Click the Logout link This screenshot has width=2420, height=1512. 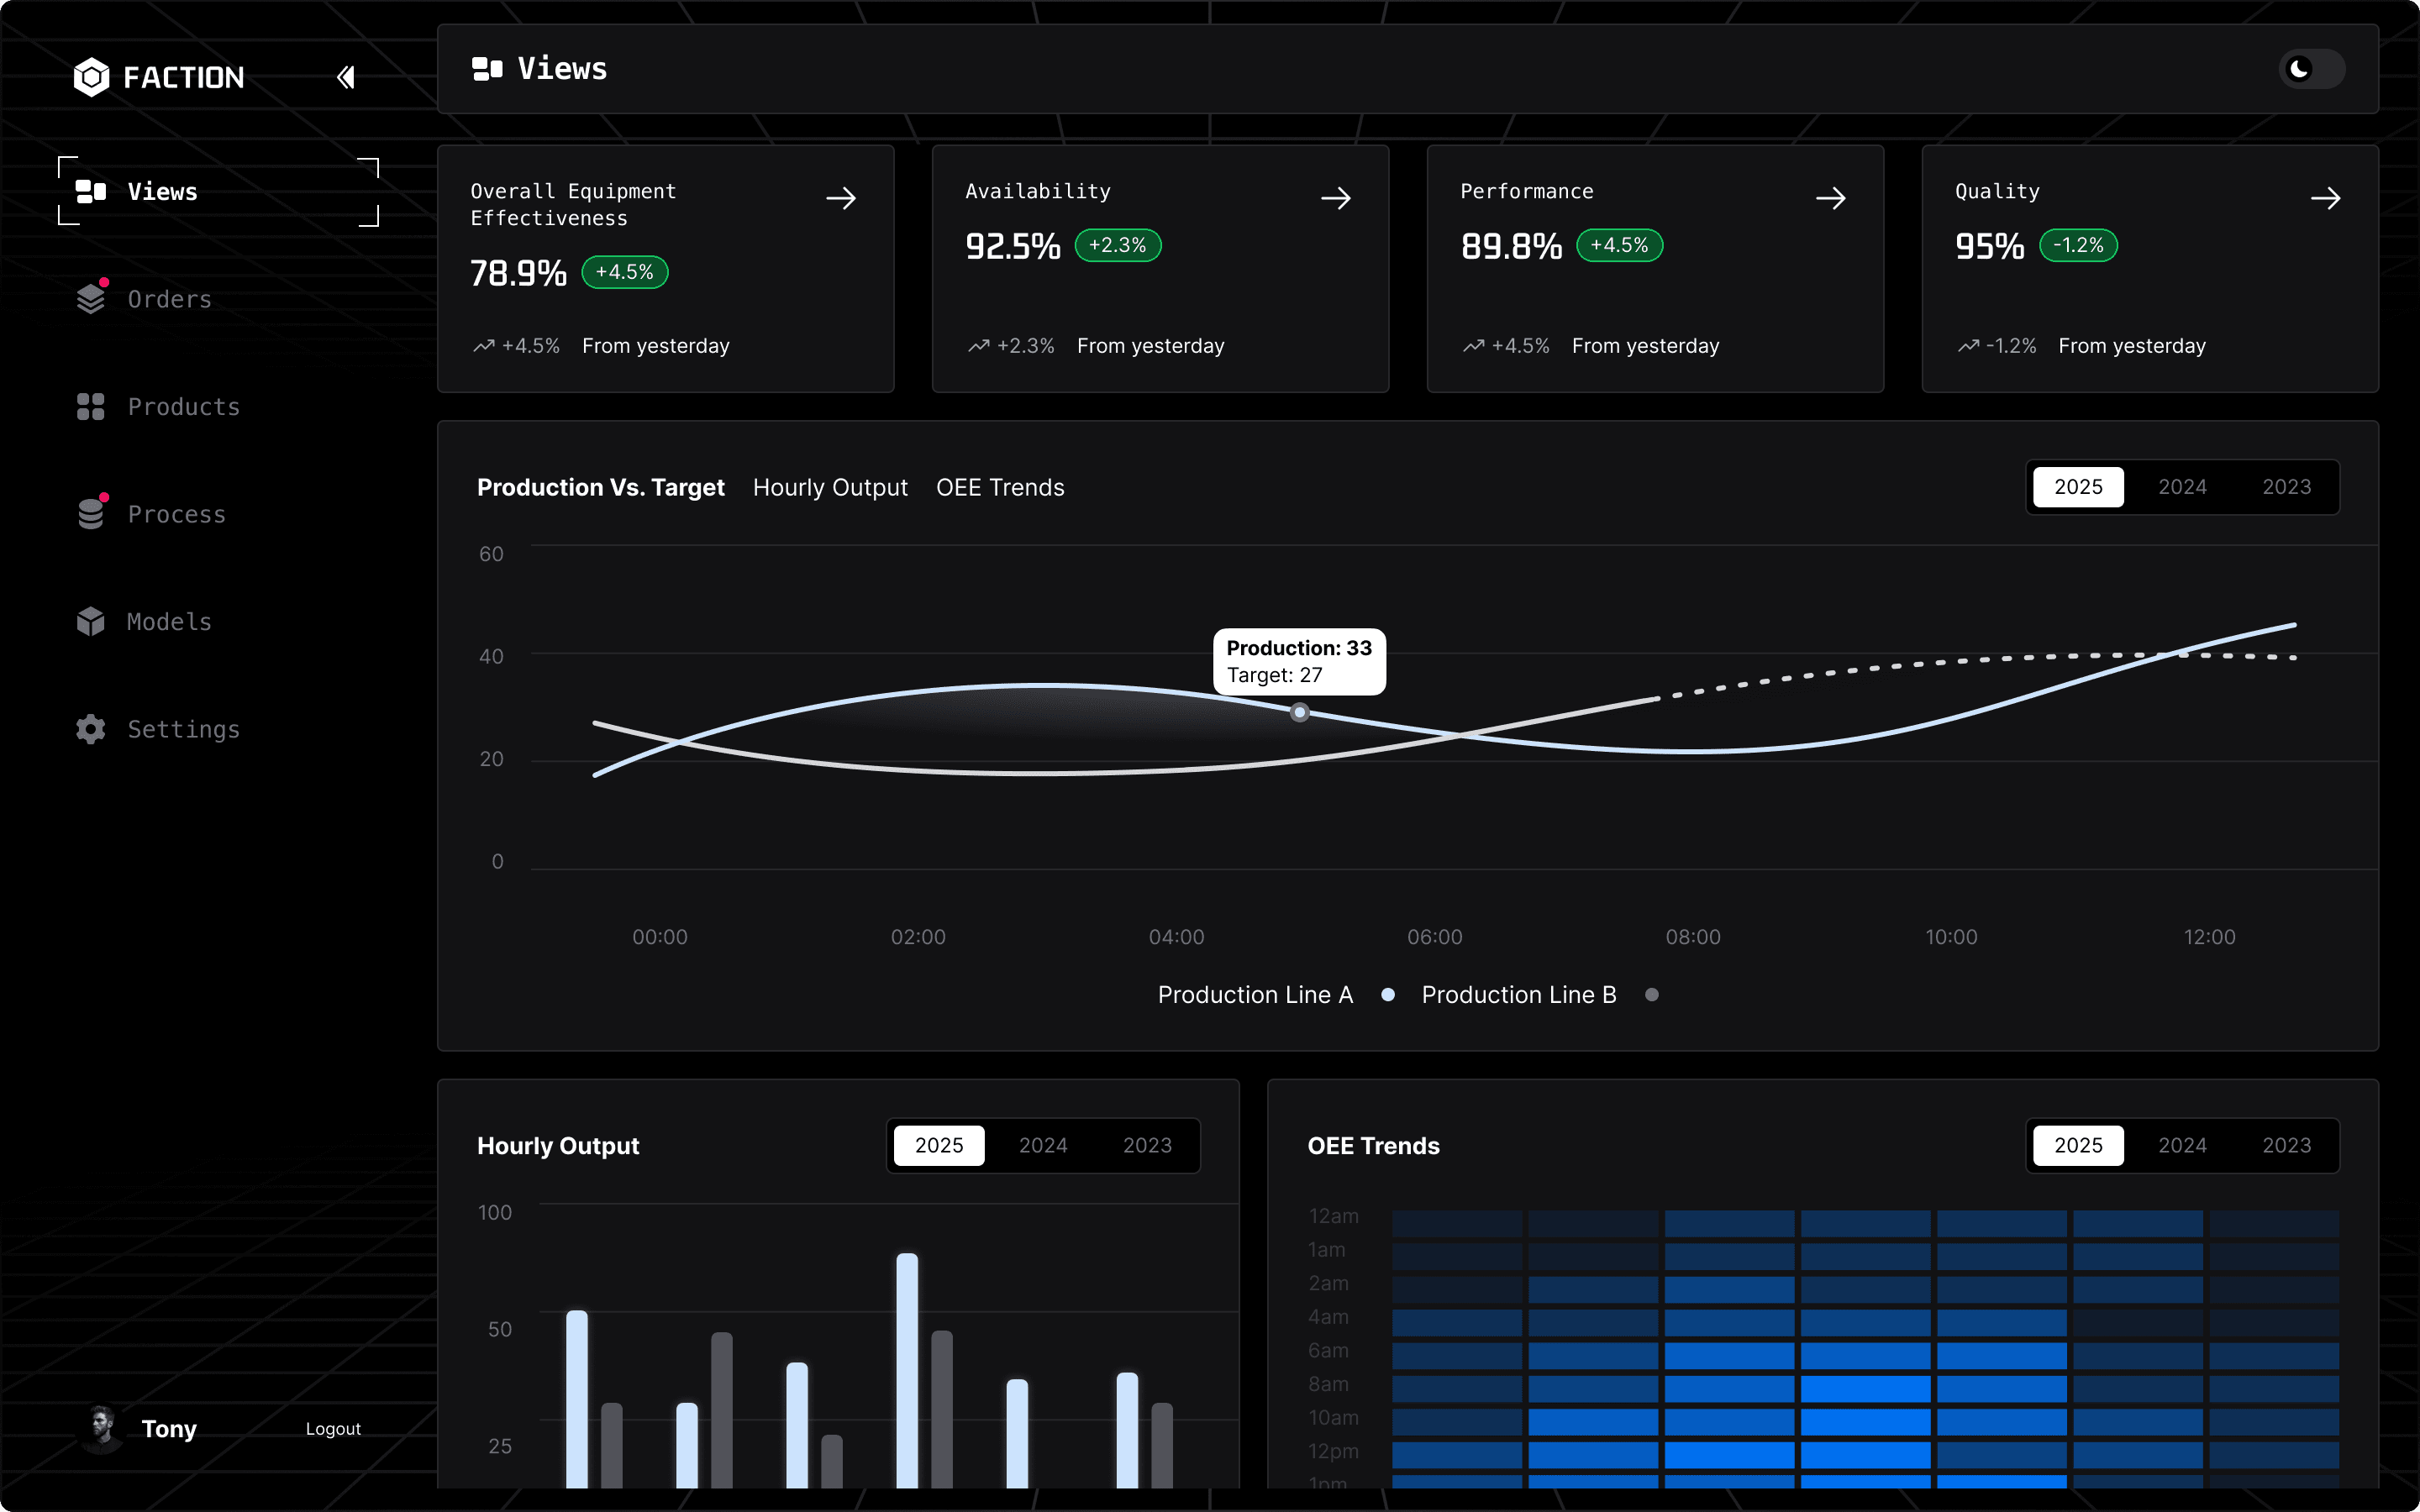pos(333,1428)
